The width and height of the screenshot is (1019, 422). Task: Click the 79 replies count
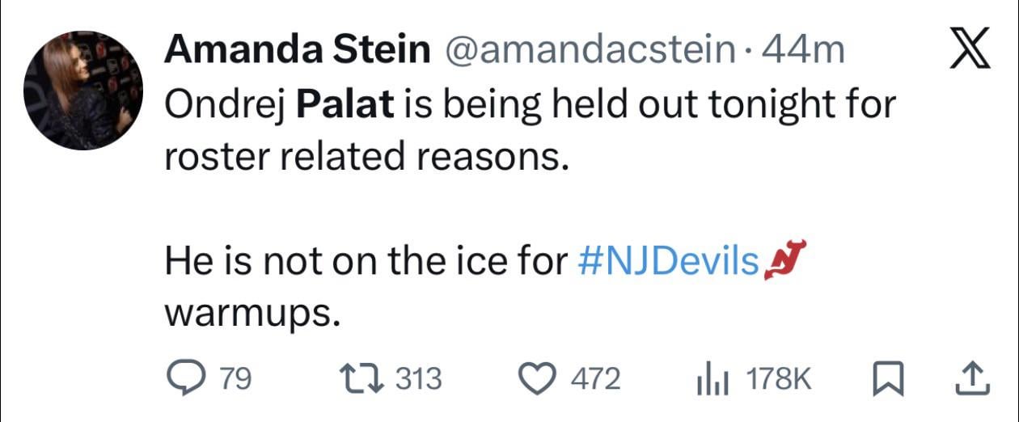tap(238, 378)
